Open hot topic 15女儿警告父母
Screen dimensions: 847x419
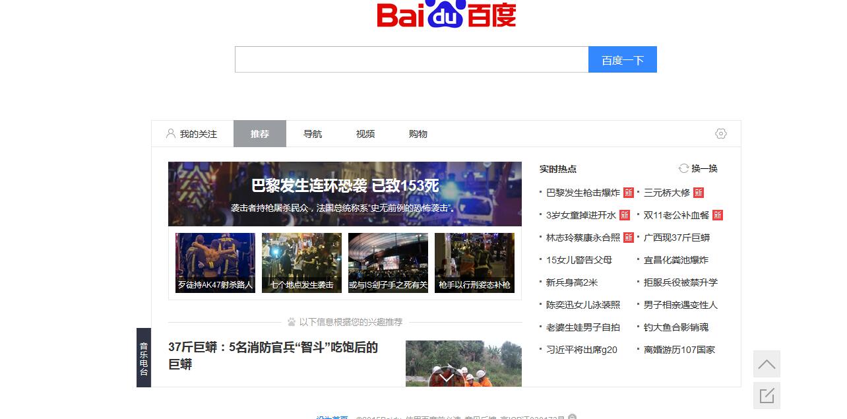tap(579, 260)
